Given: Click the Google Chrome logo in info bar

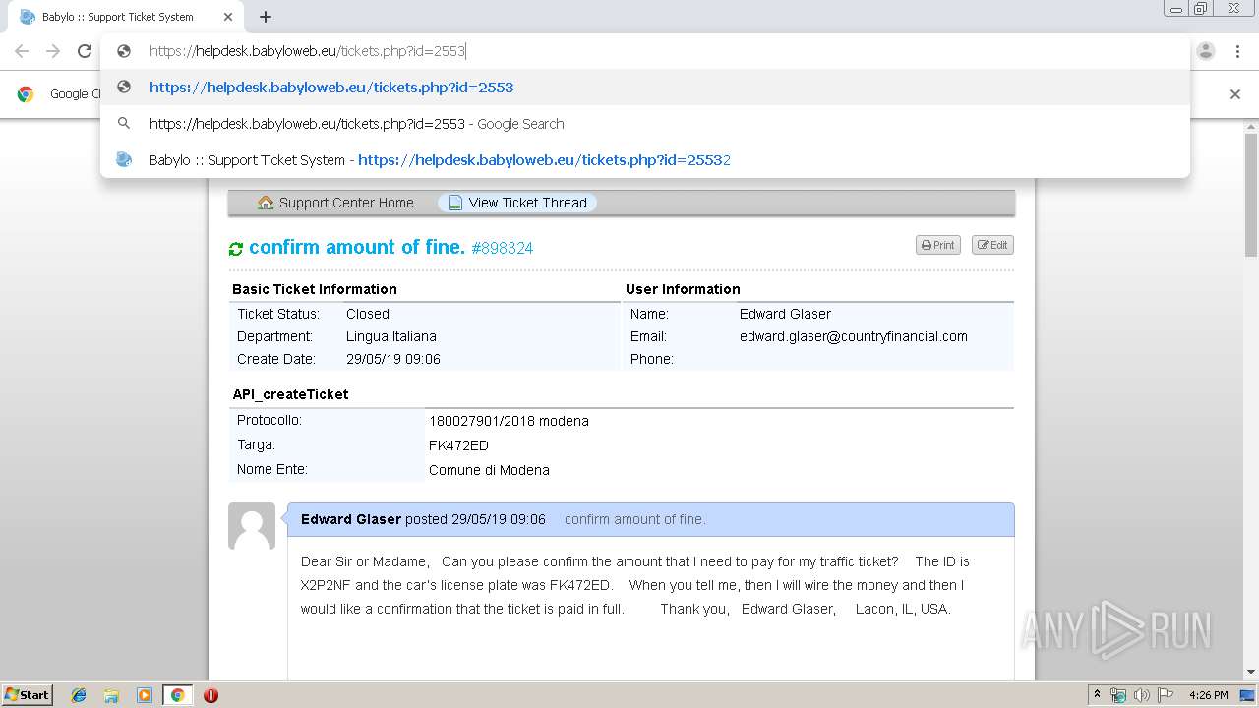Looking at the screenshot, I should tap(26, 94).
